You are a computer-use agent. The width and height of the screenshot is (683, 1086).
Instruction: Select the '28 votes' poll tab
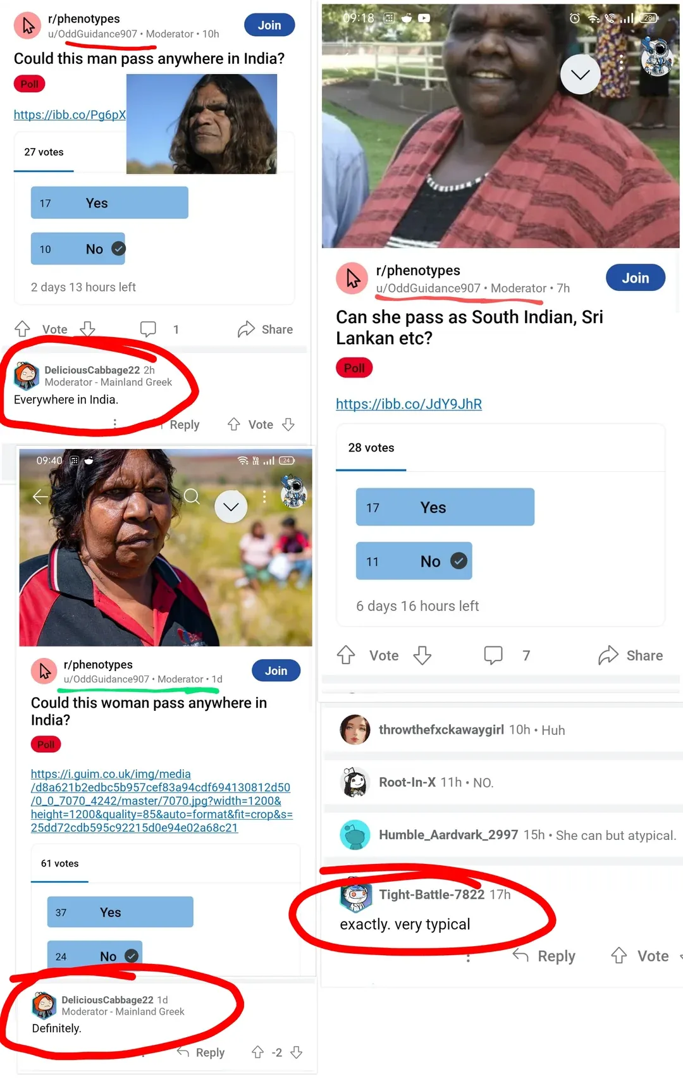[371, 448]
